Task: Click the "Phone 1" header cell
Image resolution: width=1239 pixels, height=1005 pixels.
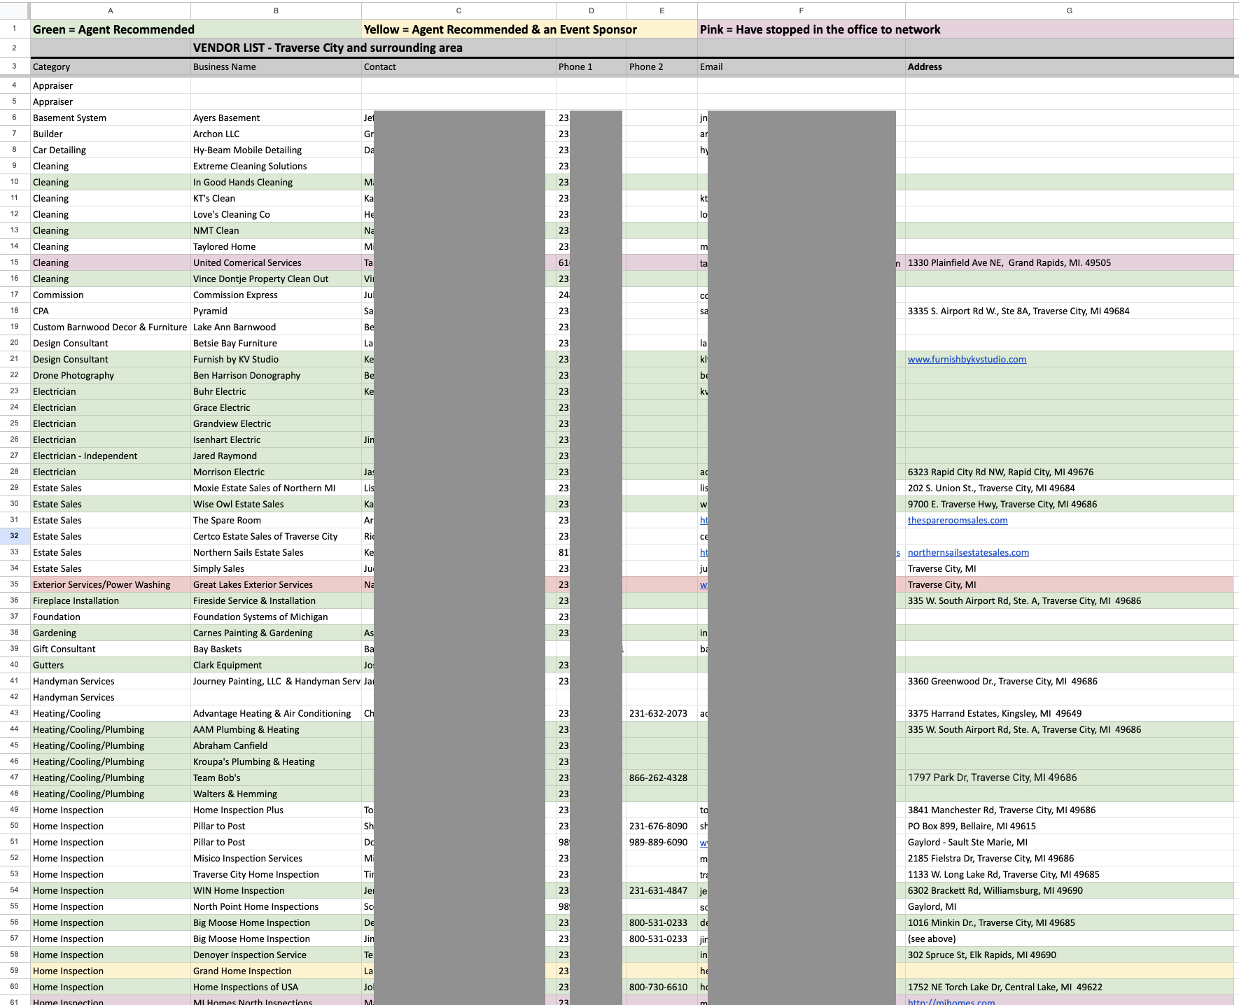Action: tap(591, 66)
